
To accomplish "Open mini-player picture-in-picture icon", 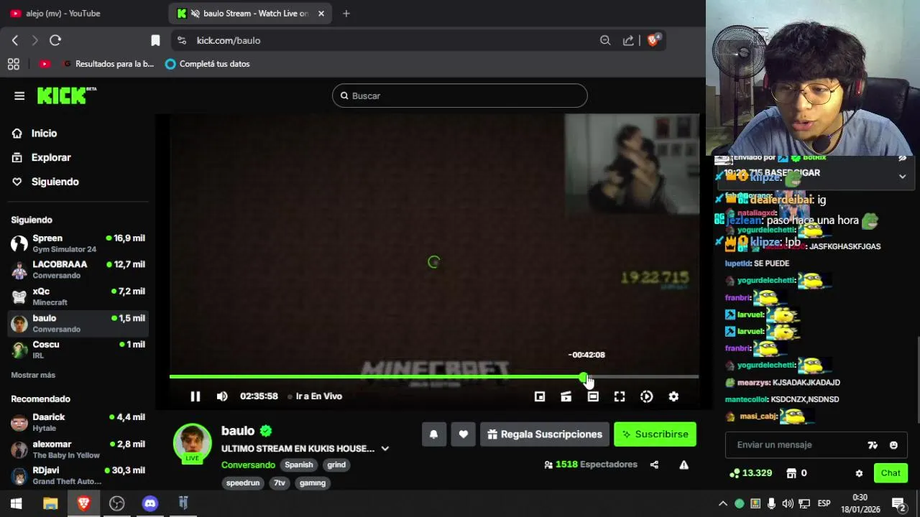I will [x=540, y=396].
